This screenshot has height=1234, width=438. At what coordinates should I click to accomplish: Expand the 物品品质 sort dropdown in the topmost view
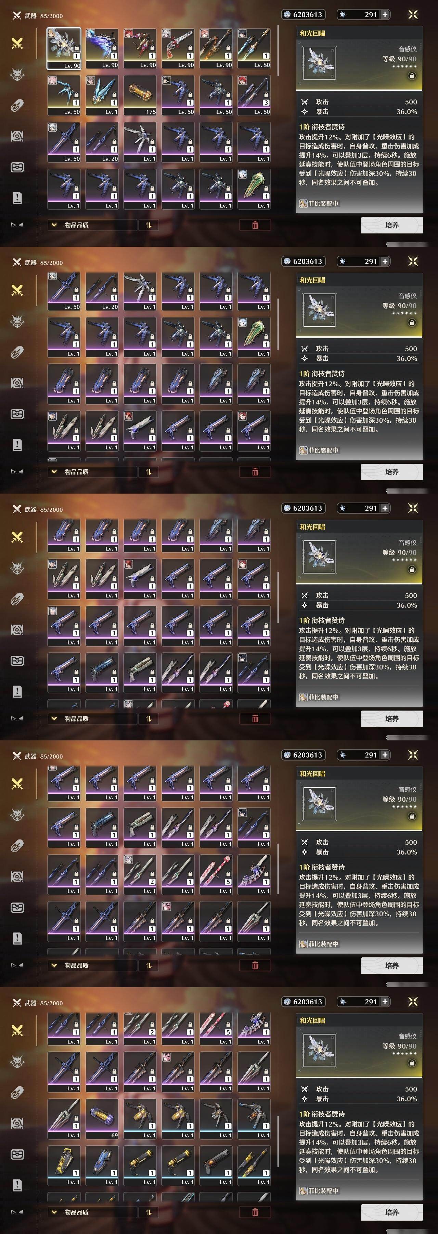pos(92,225)
